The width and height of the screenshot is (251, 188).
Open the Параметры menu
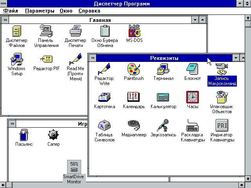pos(40,11)
